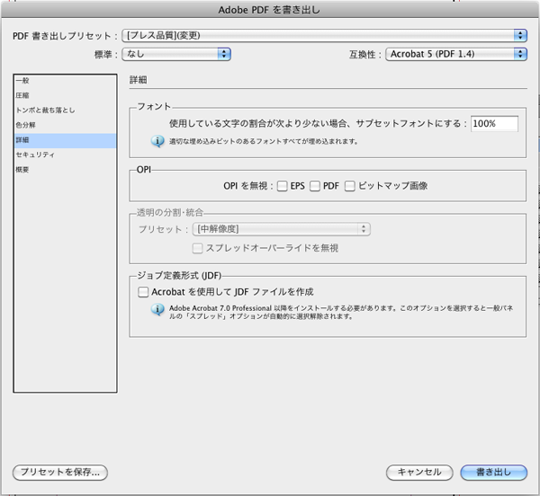The image size is (540, 496).
Task: Click the 書き出し export button
Action: pyautogui.click(x=492, y=472)
